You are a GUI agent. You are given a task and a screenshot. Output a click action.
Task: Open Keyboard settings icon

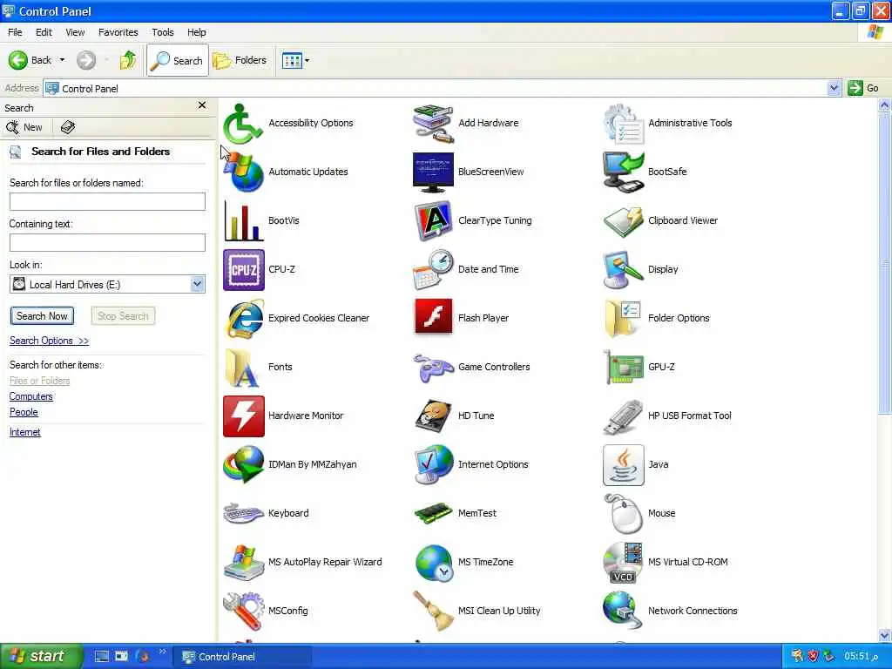click(x=244, y=513)
